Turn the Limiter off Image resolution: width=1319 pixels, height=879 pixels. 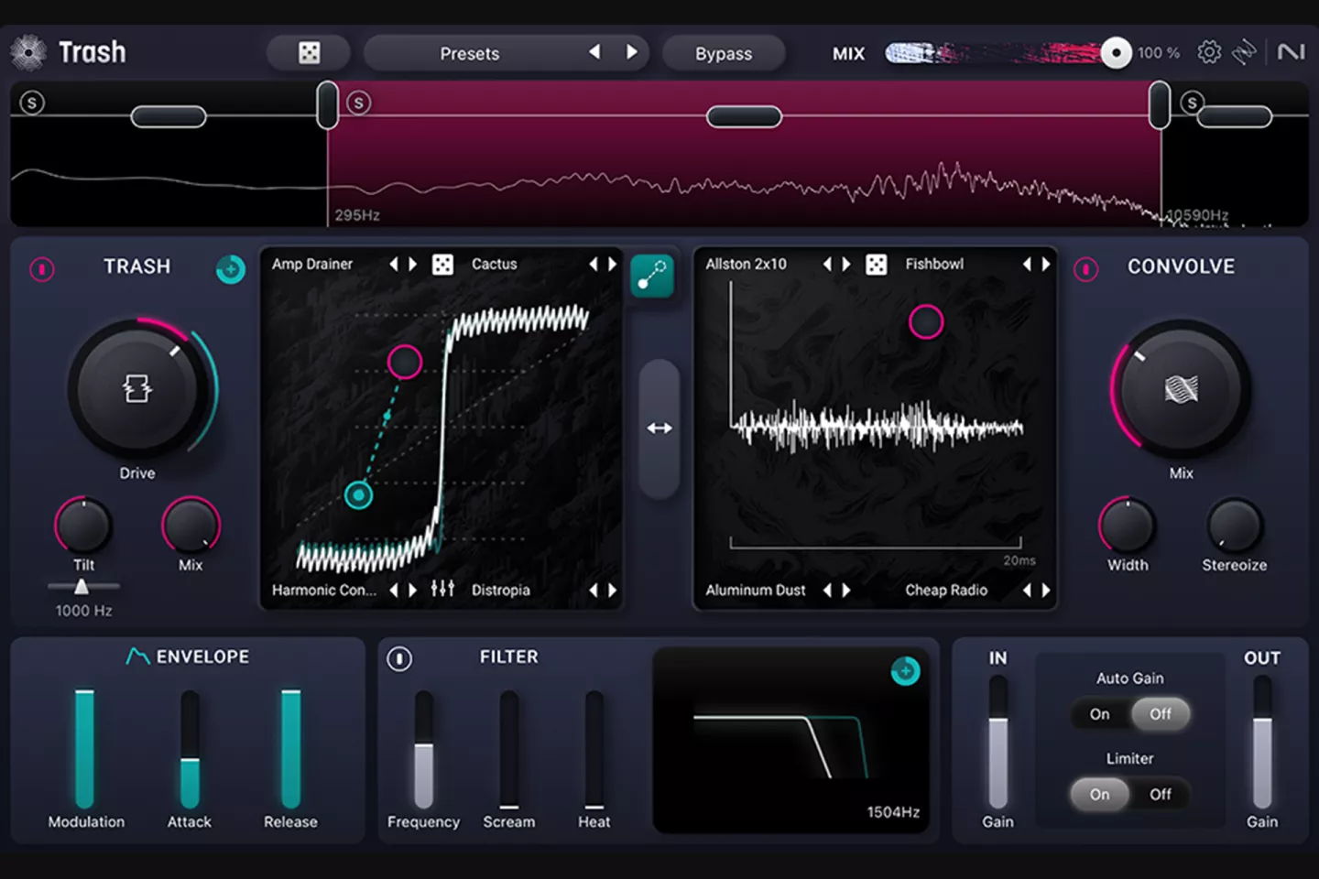1160,795
